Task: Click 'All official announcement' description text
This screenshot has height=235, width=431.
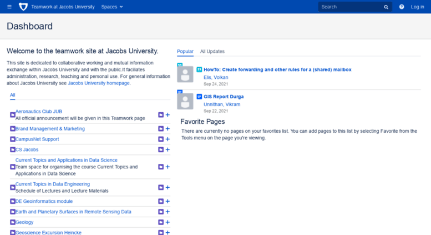Action: [80, 118]
